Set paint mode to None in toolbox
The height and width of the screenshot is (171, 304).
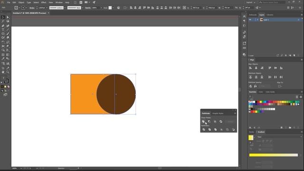(x=9, y=86)
